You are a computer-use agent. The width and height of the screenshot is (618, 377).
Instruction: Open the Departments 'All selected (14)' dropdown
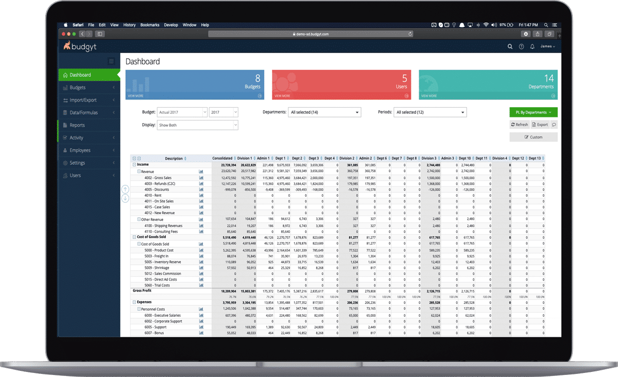click(x=324, y=112)
